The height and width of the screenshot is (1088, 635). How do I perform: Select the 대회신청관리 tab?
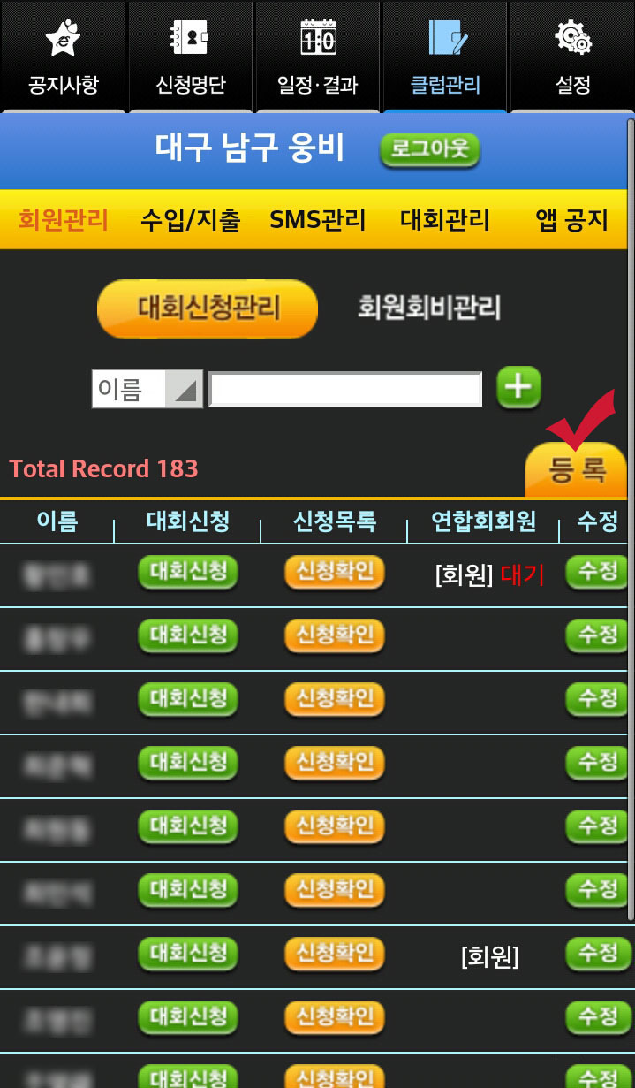208,308
